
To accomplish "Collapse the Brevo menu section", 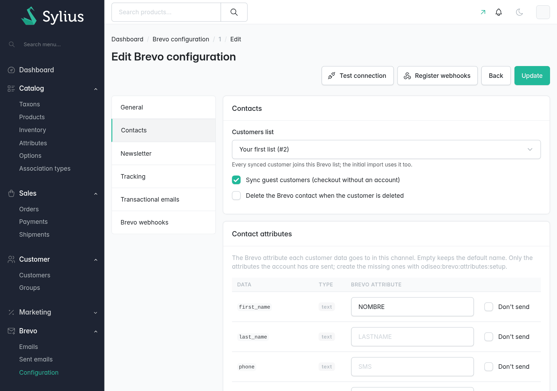I will [x=96, y=331].
